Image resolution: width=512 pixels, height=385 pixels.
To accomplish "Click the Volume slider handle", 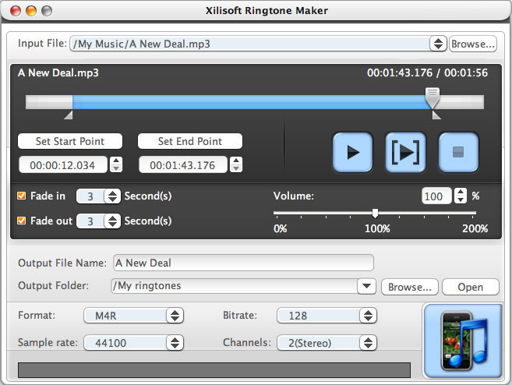I will [x=375, y=213].
